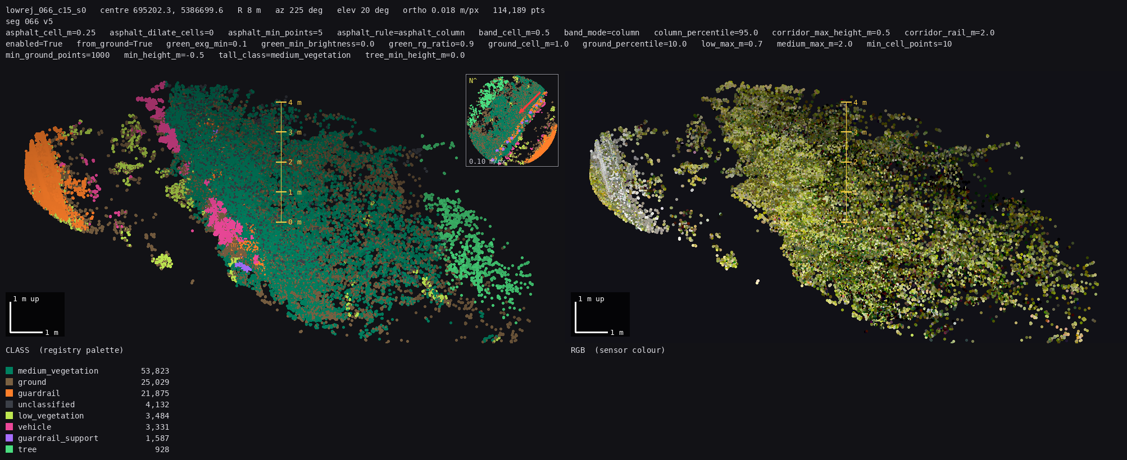The image size is (1127, 460).
Task: Click the right panel 1 m scale box
Action: click(x=600, y=314)
